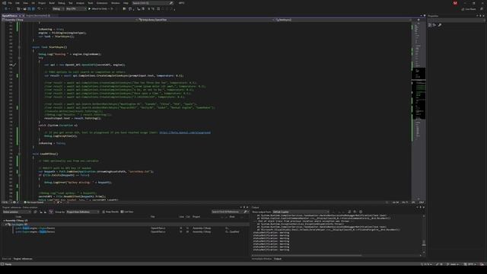Click the Search Find All References box
This screenshot has width=487, height=274.
coord(229,212)
